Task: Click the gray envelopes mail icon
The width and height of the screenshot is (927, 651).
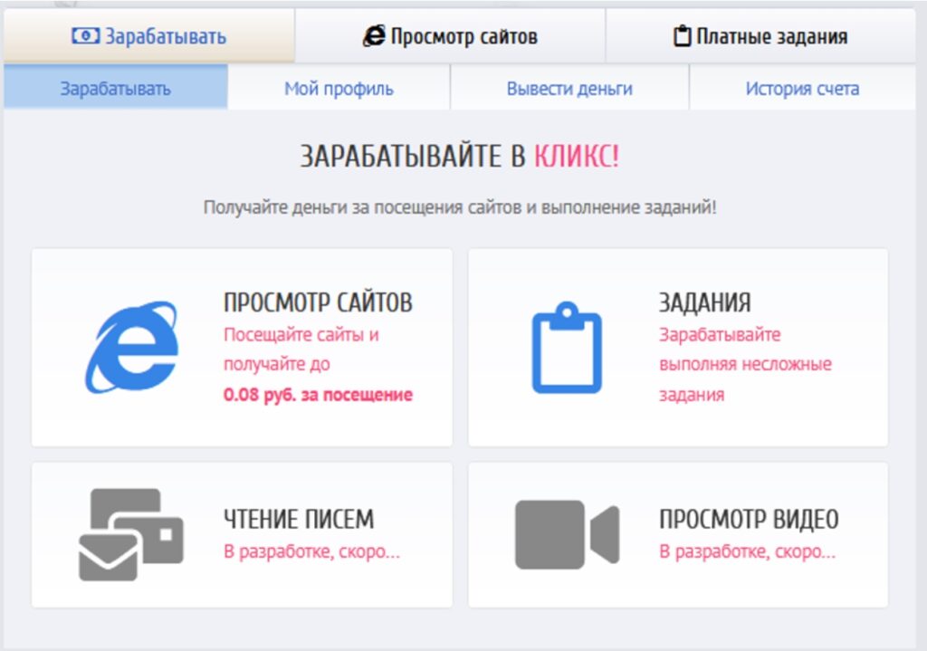Action: pyautogui.click(x=130, y=534)
